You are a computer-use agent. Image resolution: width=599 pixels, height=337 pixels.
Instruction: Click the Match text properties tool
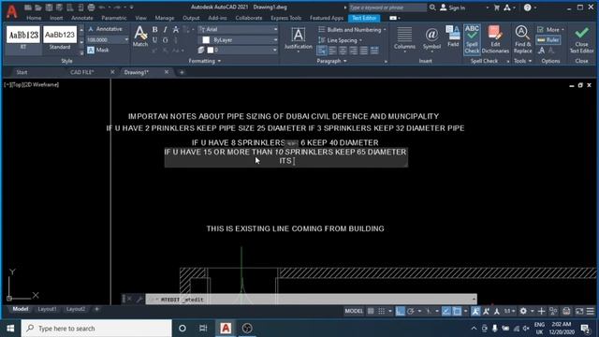pyautogui.click(x=140, y=37)
